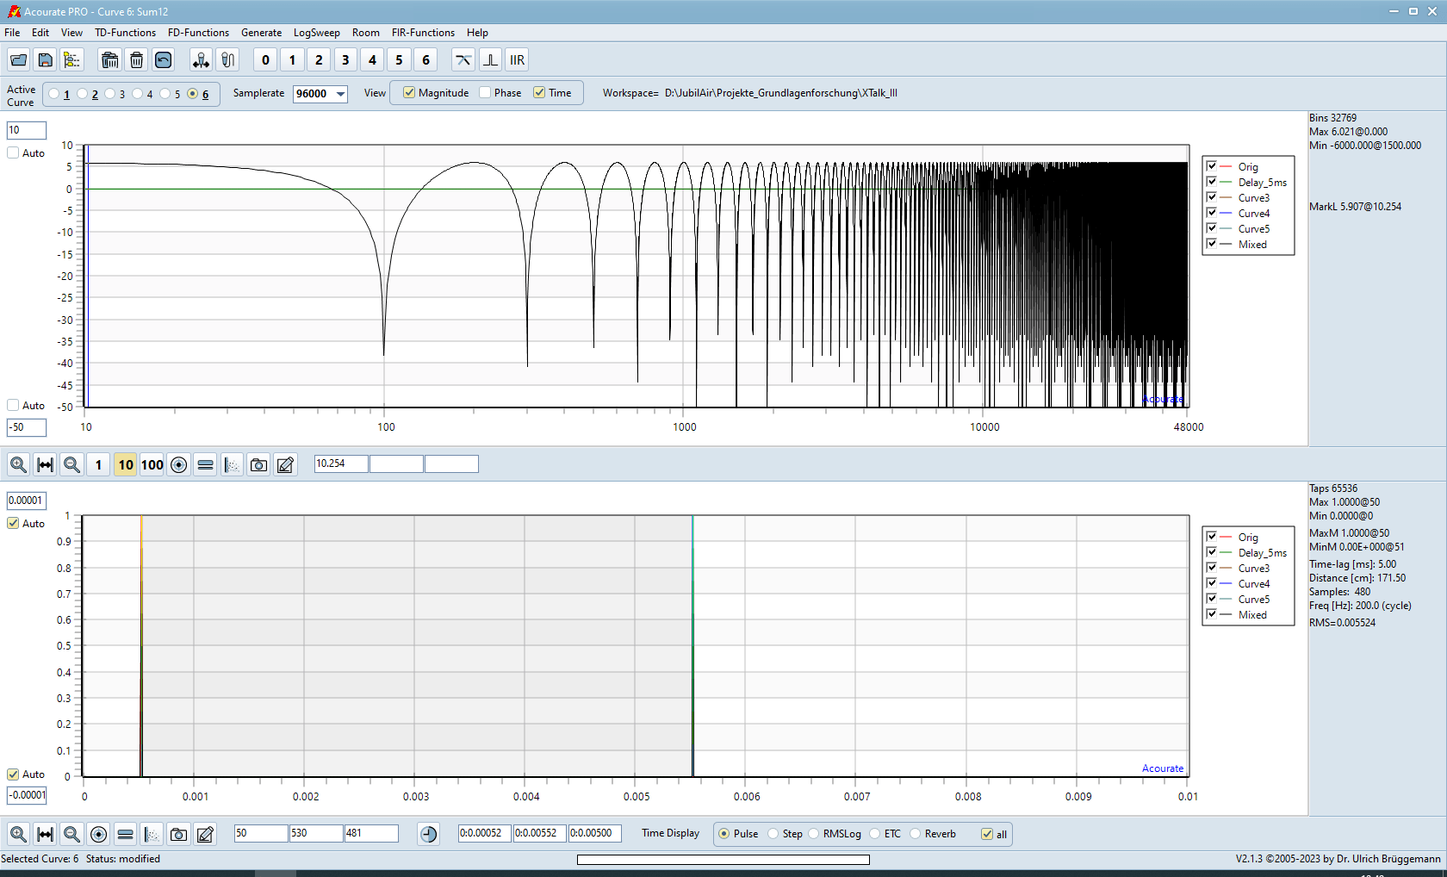Click the delete curve trash icon
This screenshot has height=877, width=1447.
(136, 59)
